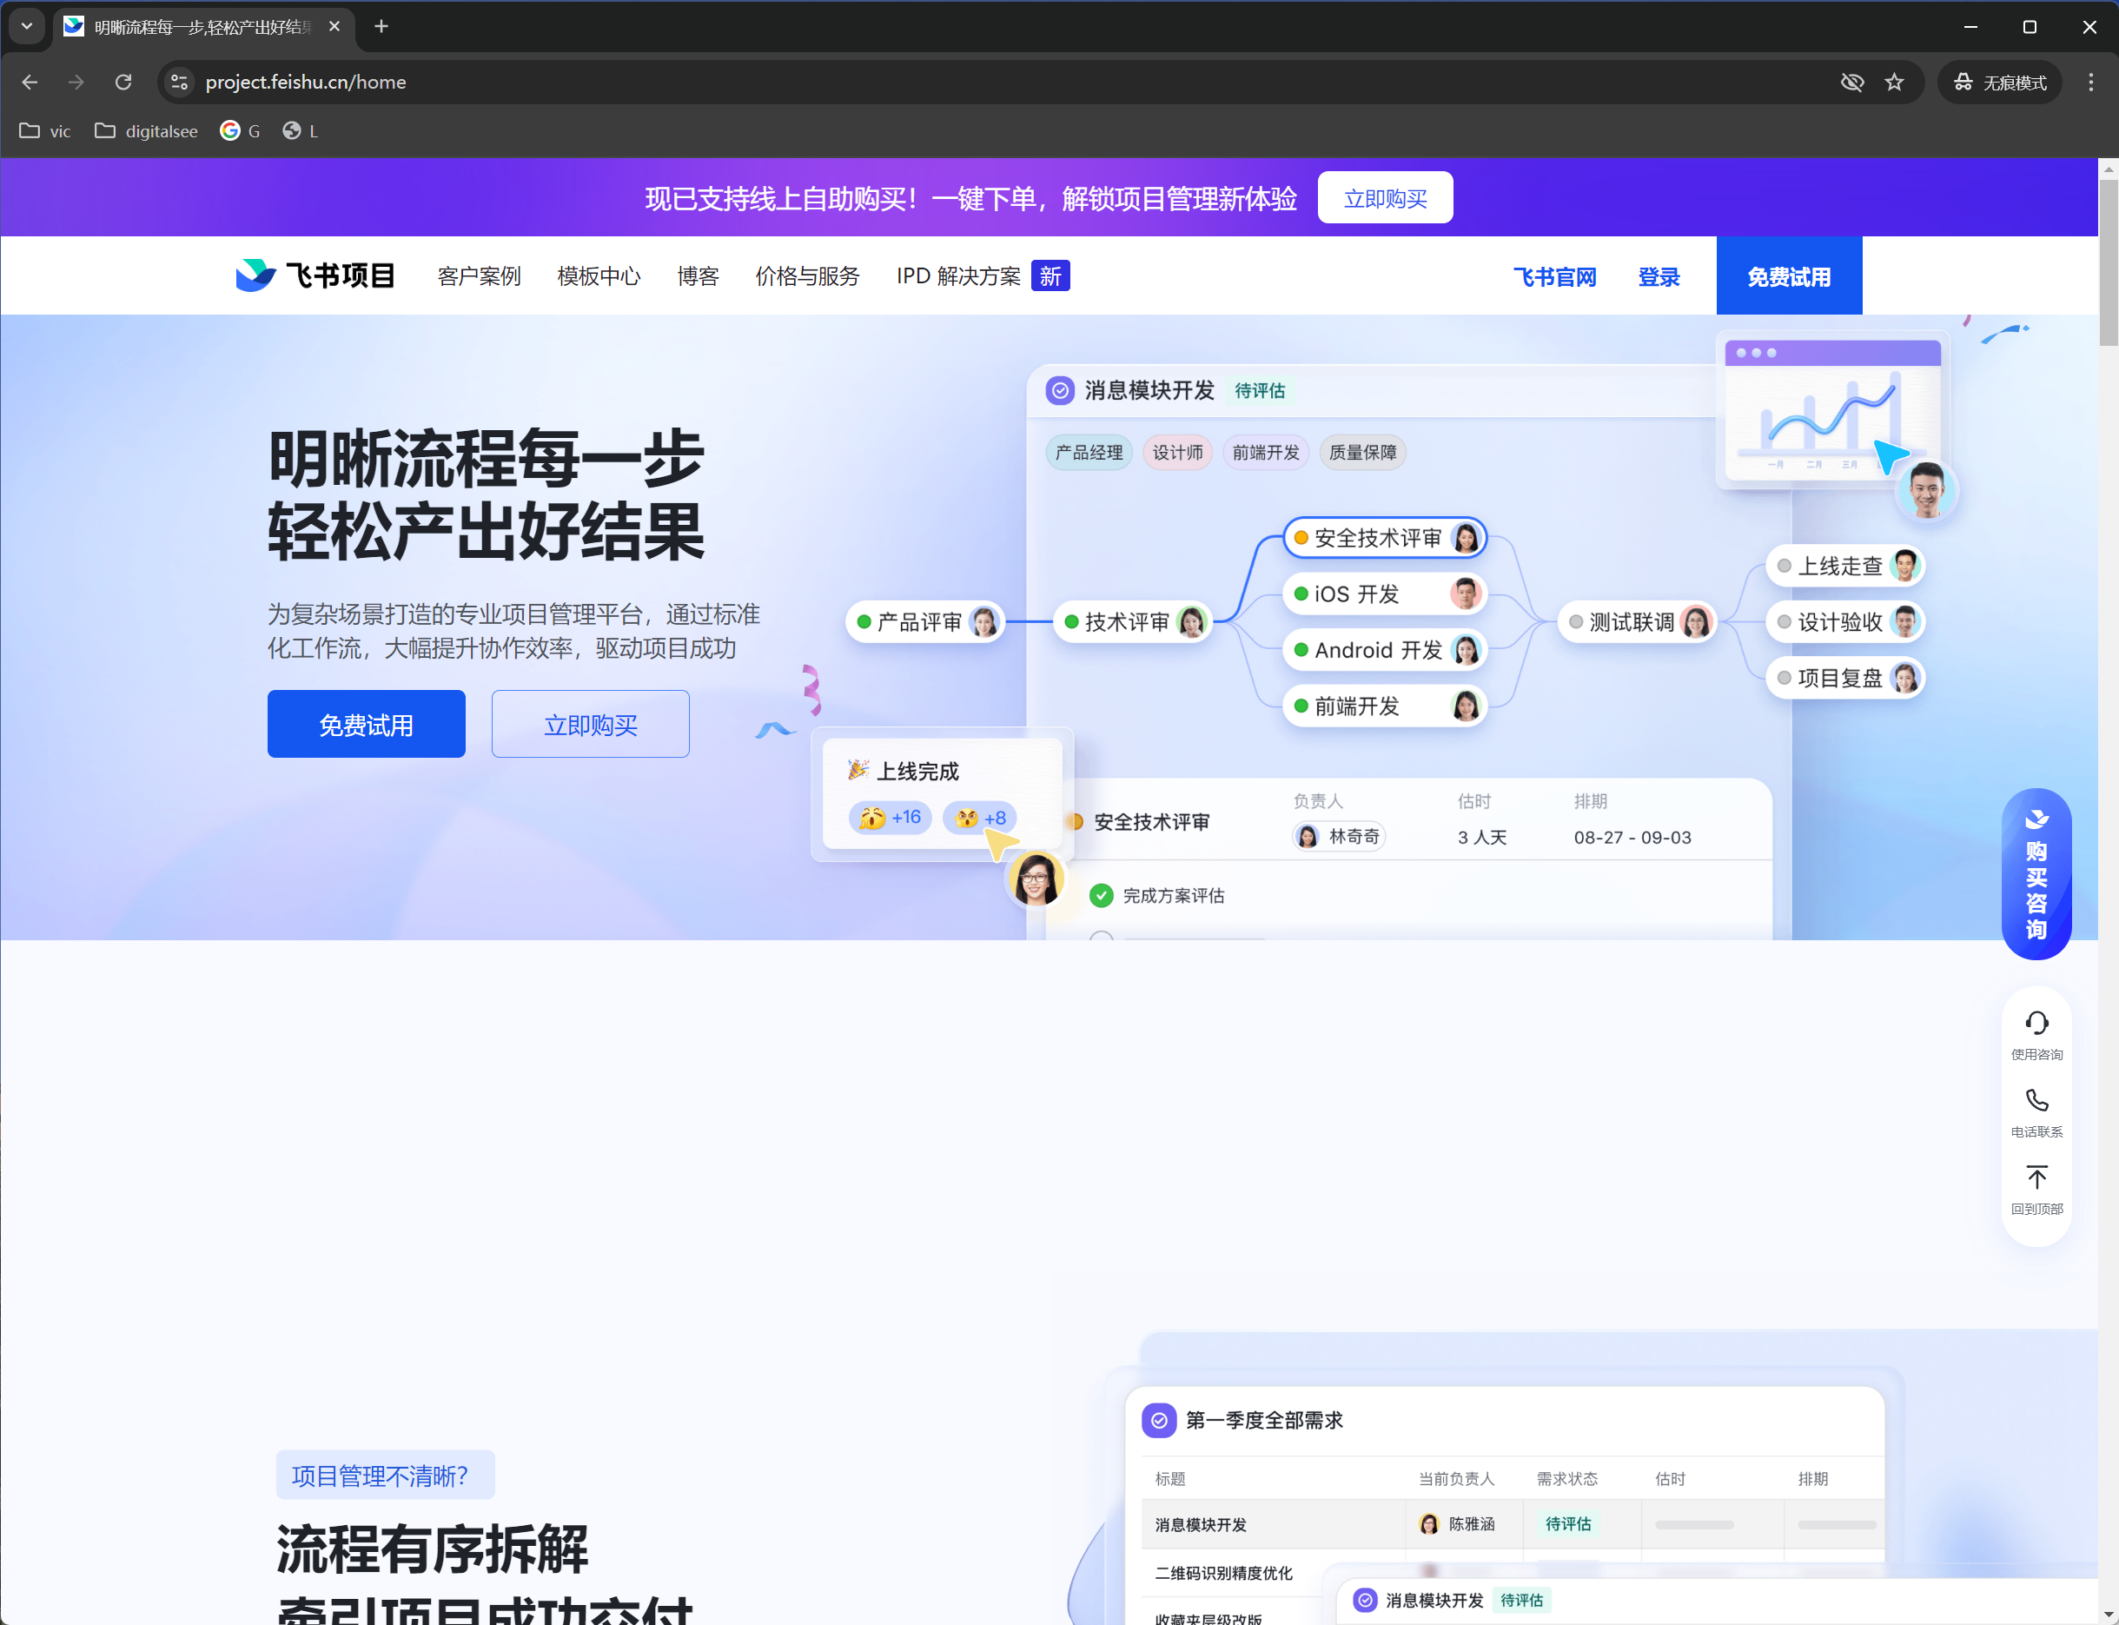Viewport: 2119px width, 1625px height.
Task: Click the hero 立即购买 outlined button
Action: coord(590,724)
